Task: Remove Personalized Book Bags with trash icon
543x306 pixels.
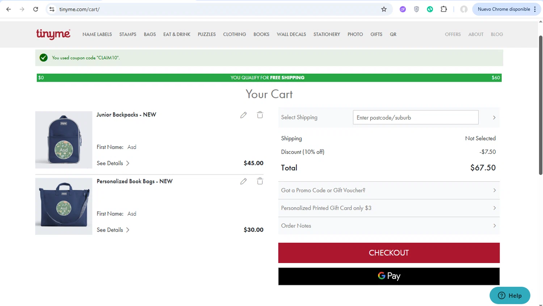Action: coord(260,181)
